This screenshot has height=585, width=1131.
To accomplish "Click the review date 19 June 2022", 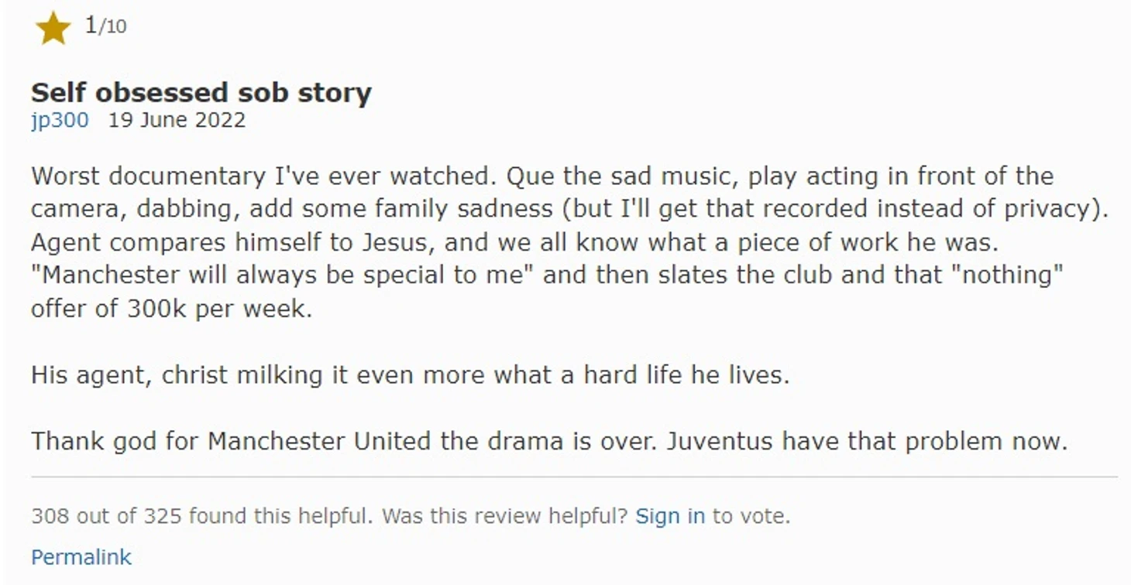I will click(x=177, y=121).
